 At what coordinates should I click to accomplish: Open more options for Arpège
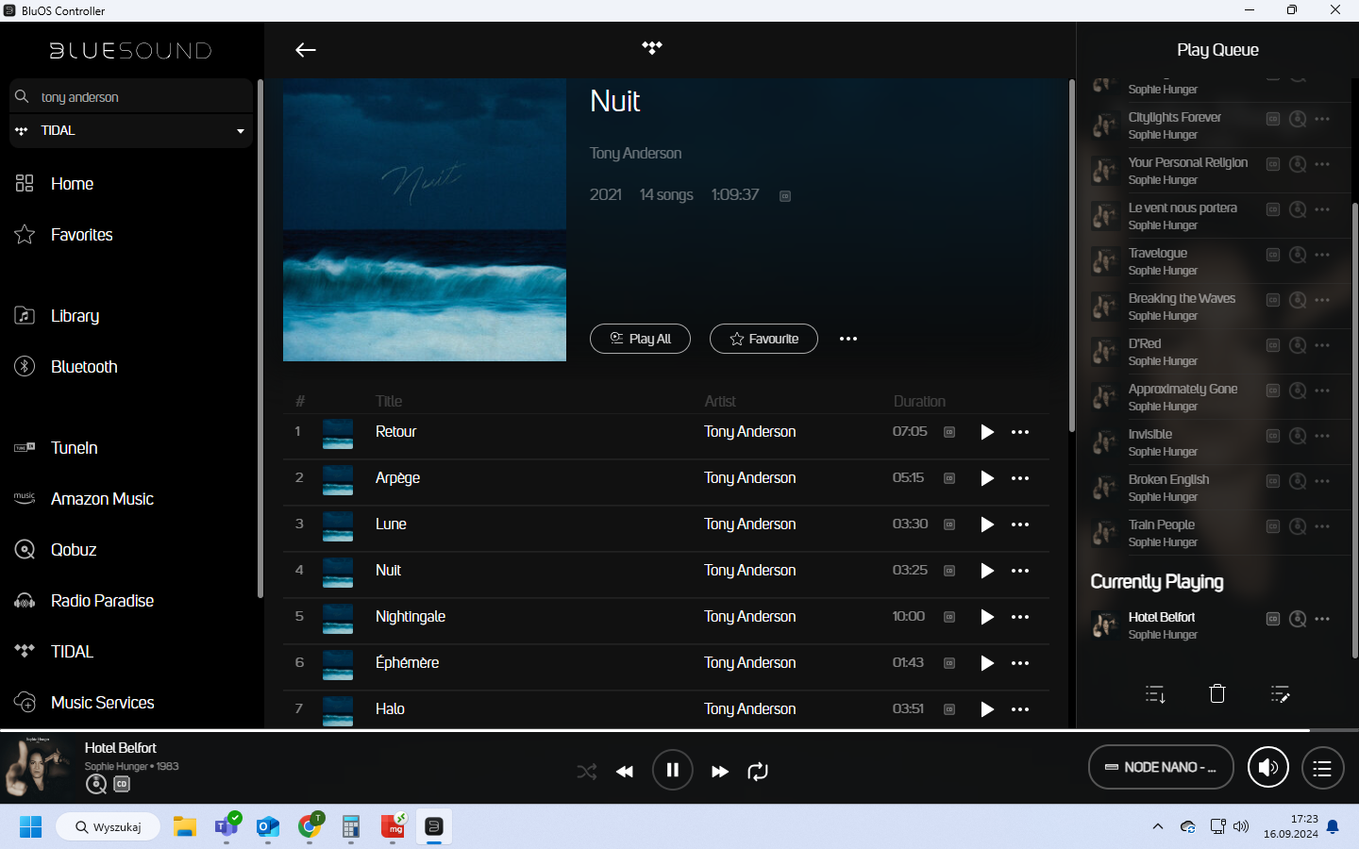(1020, 478)
